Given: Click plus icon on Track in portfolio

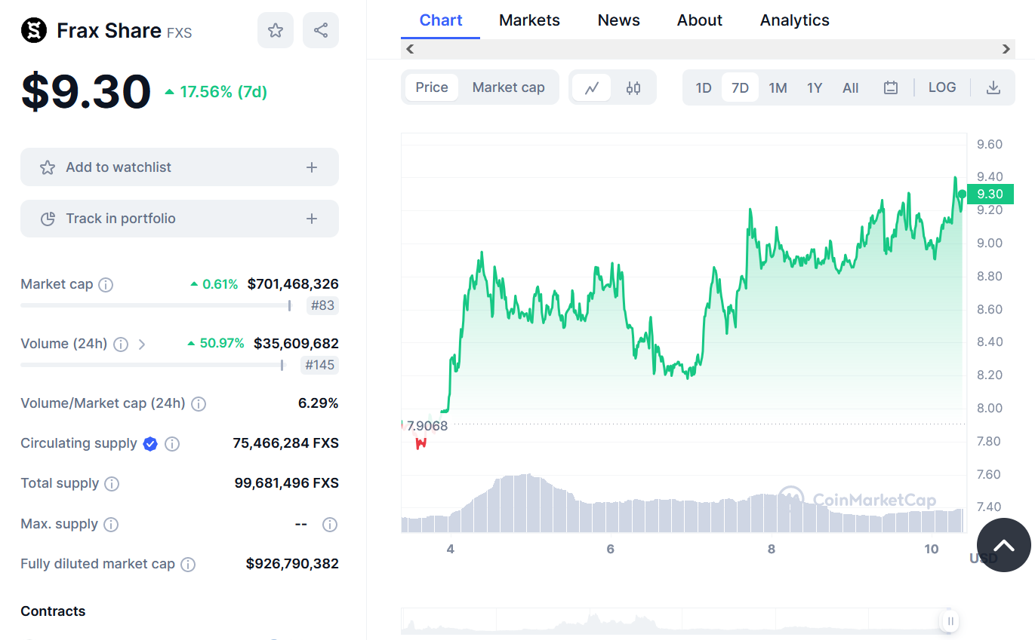Looking at the screenshot, I should (312, 219).
